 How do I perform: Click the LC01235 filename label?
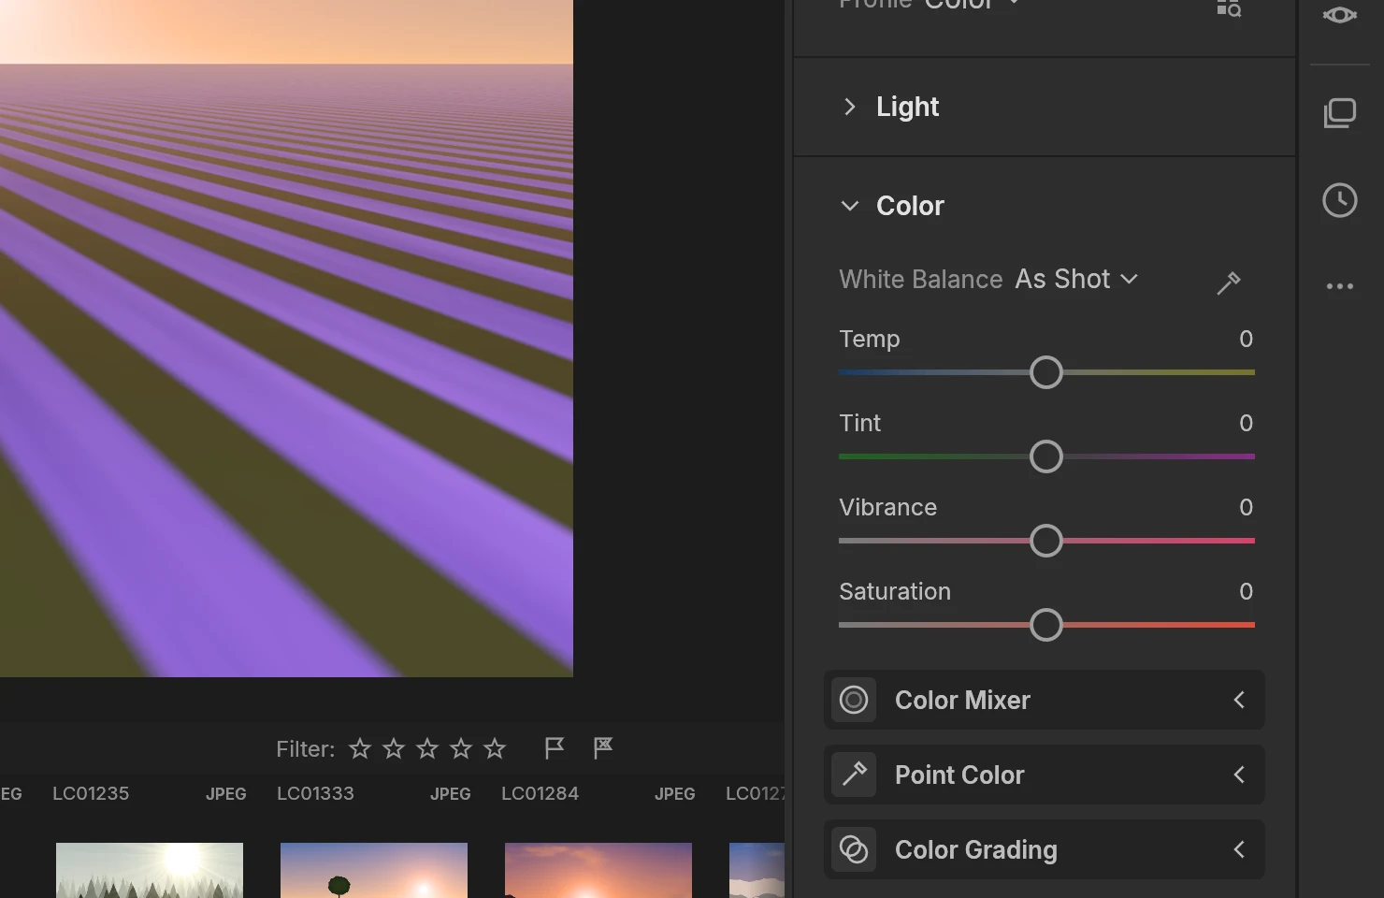click(91, 793)
